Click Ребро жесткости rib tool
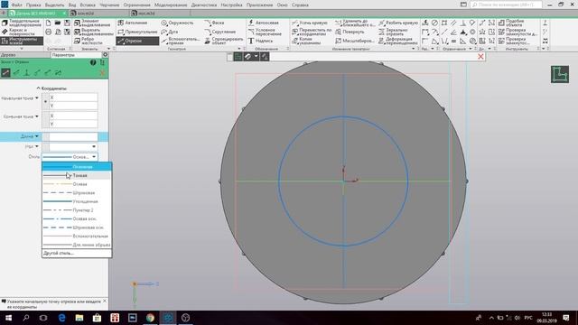This screenshot has height=325, width=578. tap(89, 41)
